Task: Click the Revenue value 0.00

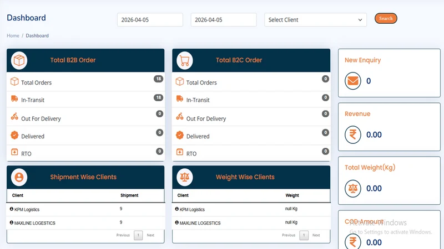Action: [x=374, y=134]
